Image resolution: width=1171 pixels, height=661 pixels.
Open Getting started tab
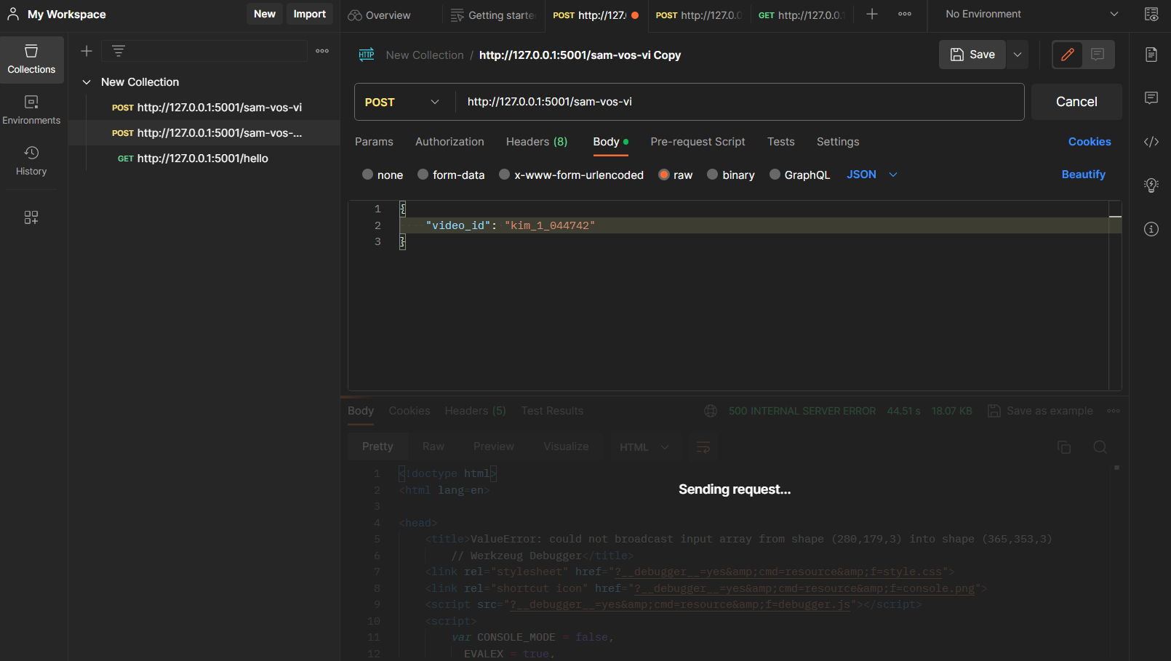click(493, 15)
